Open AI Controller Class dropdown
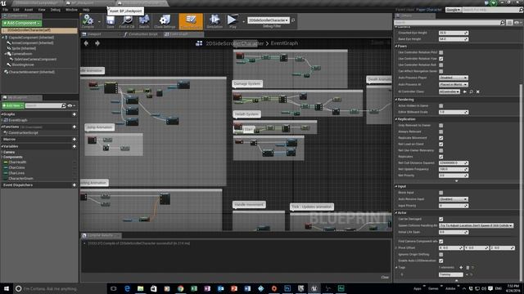 click(x=449, y=91)
